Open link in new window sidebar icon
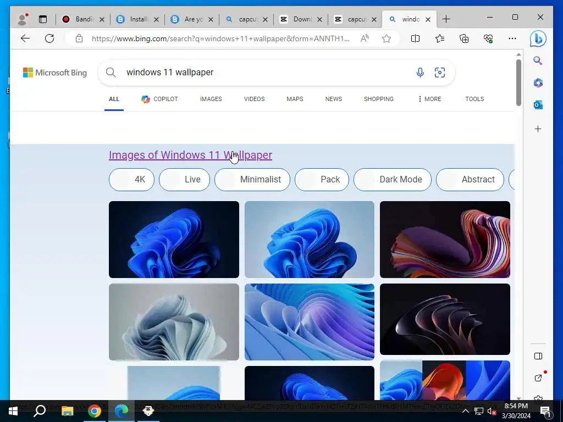563x422 pixels. [538, 378]
